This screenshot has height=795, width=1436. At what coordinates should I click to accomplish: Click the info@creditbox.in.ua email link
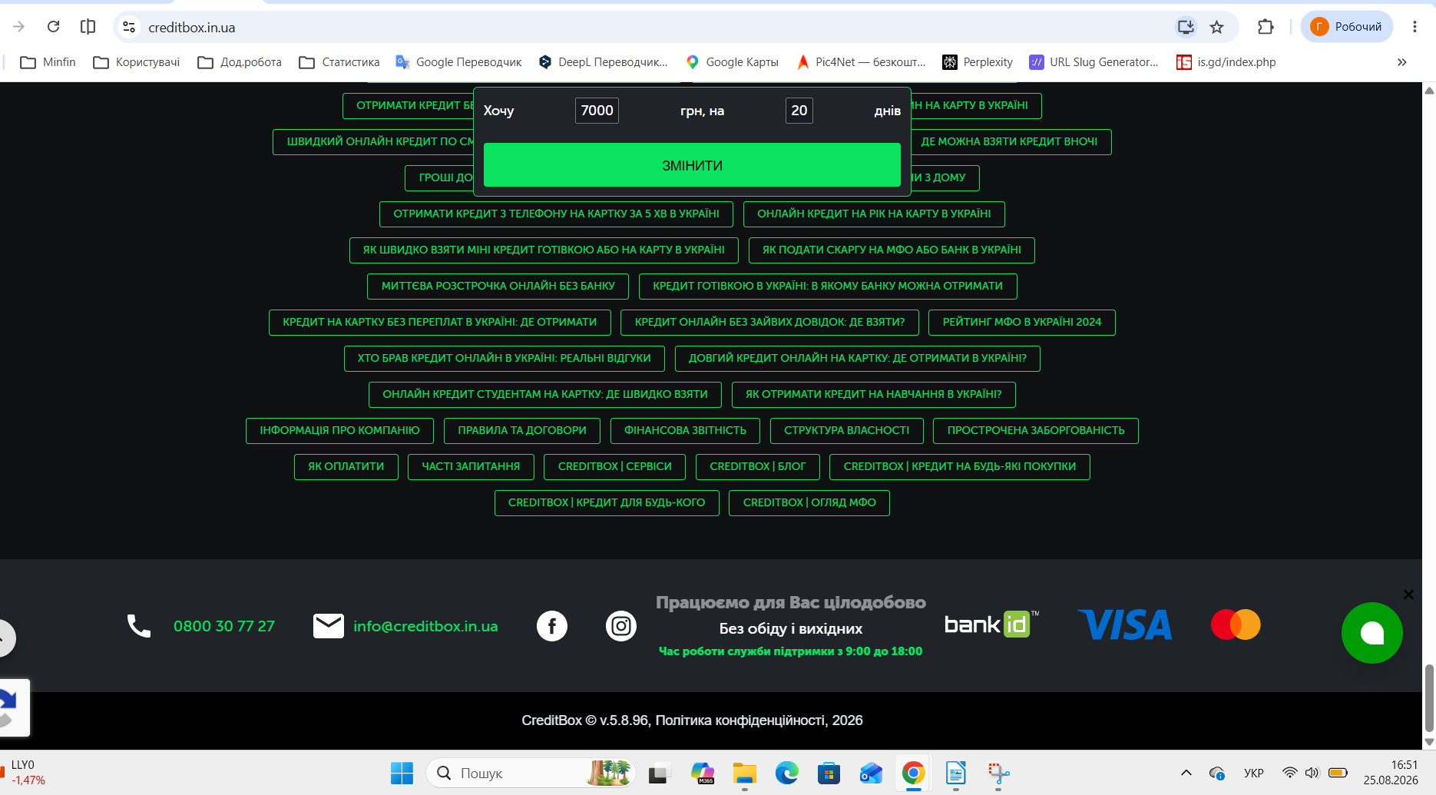[x=425, y=626]
